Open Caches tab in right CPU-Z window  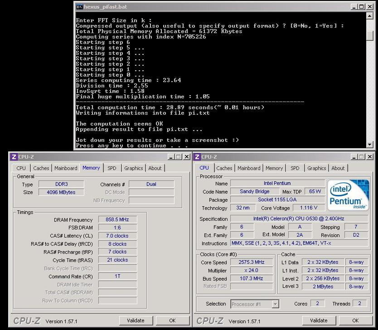(224, 168)
